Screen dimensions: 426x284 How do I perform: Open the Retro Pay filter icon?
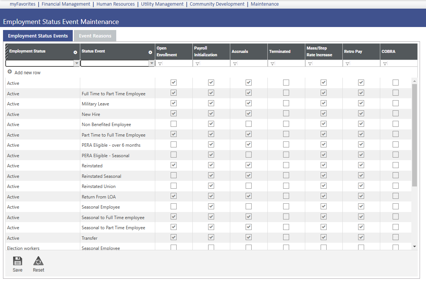click(348, 64)
